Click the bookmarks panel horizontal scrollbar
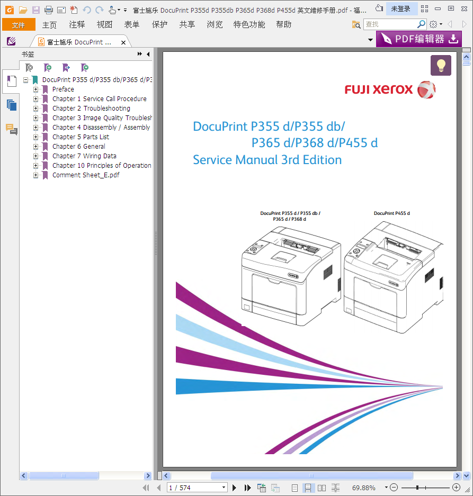Image resolution: width=473 pixels, height=496 pixels. pyautogui.click(x=64, y=475)
